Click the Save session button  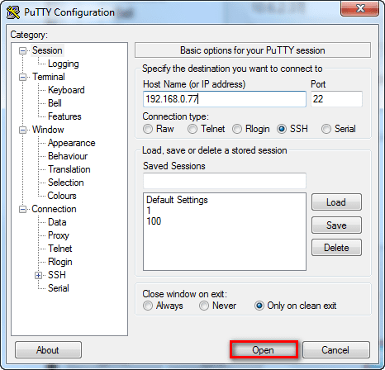(336, 225)
